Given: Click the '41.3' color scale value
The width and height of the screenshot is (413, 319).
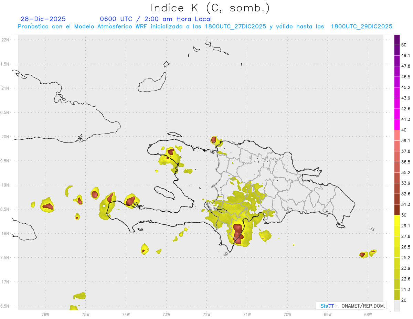Looking at the screenshot, I should pos(406,119).
